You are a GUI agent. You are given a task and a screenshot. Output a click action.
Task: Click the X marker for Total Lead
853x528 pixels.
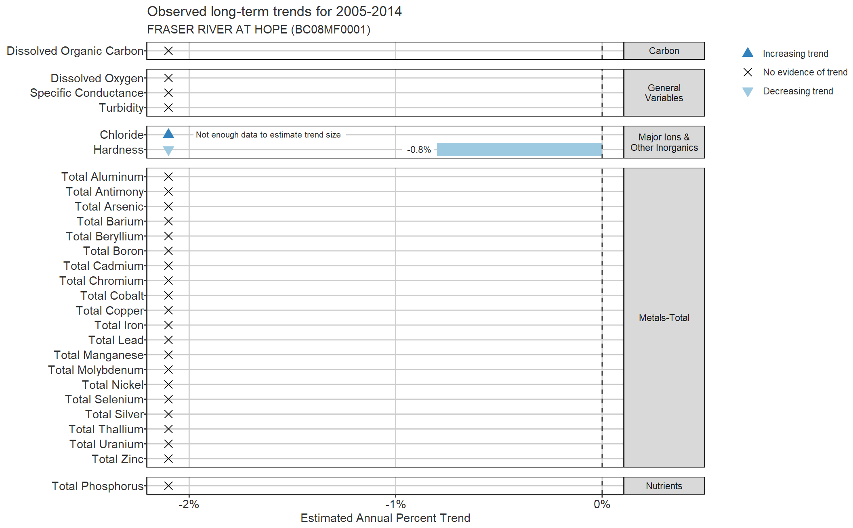168,340
